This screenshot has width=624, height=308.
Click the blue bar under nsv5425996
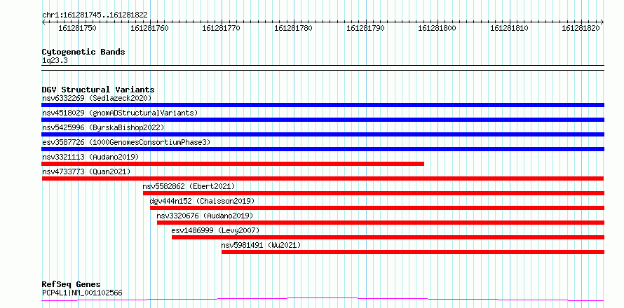[x=323, y=134]
